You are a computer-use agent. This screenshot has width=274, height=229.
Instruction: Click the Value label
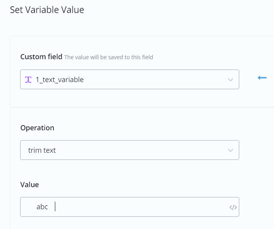click(x=30, y=185)
